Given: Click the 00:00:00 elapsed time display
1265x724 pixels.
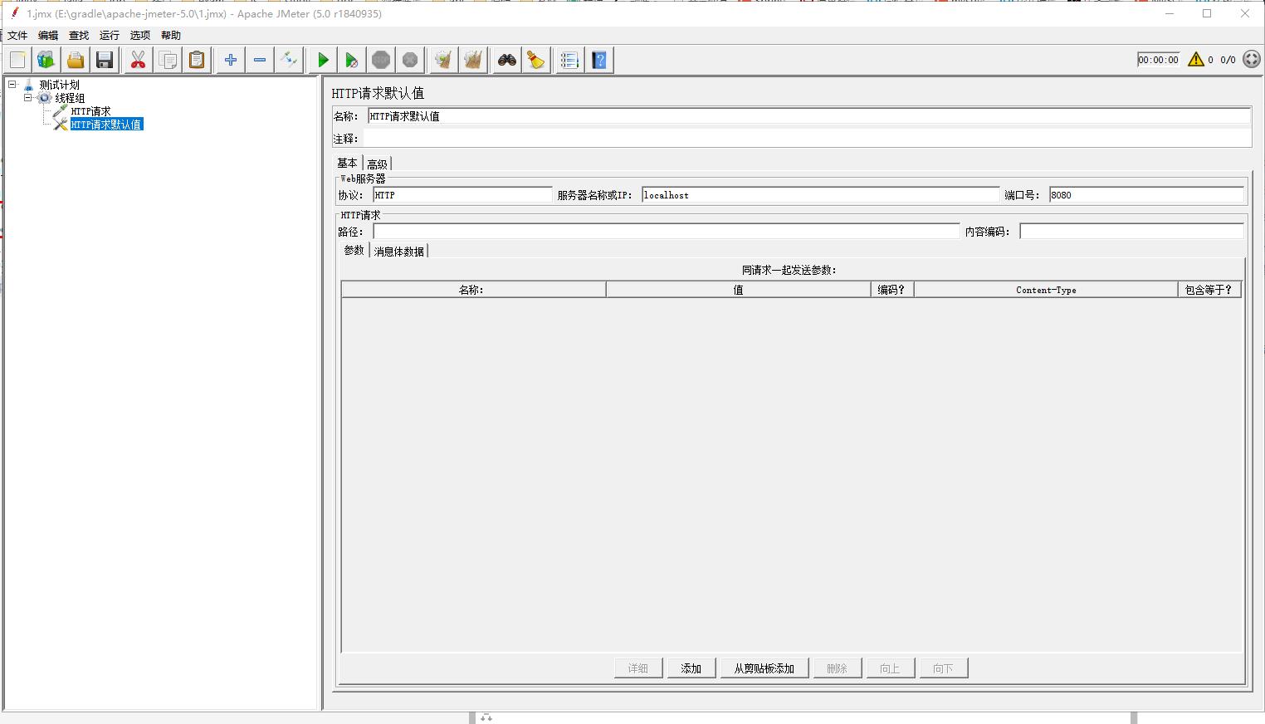Looking at the screenshot, I should (1159, 60).
